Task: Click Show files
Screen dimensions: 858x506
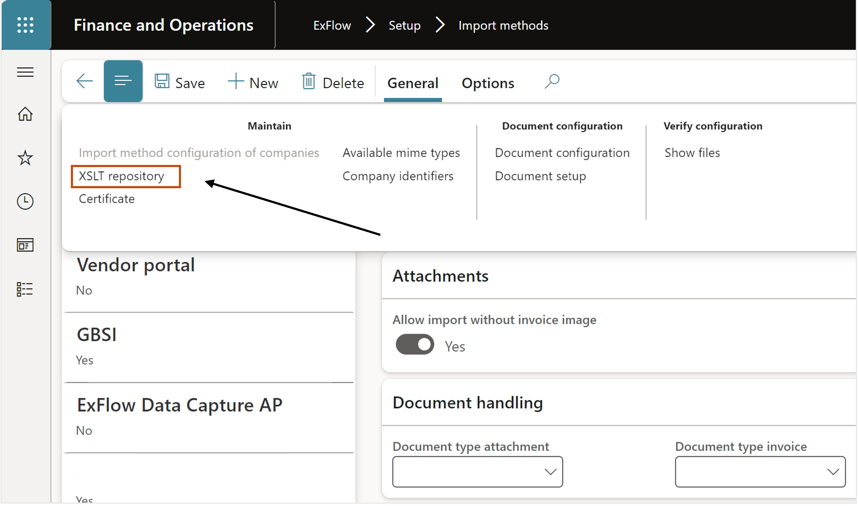Action: [x=692, y=153]
